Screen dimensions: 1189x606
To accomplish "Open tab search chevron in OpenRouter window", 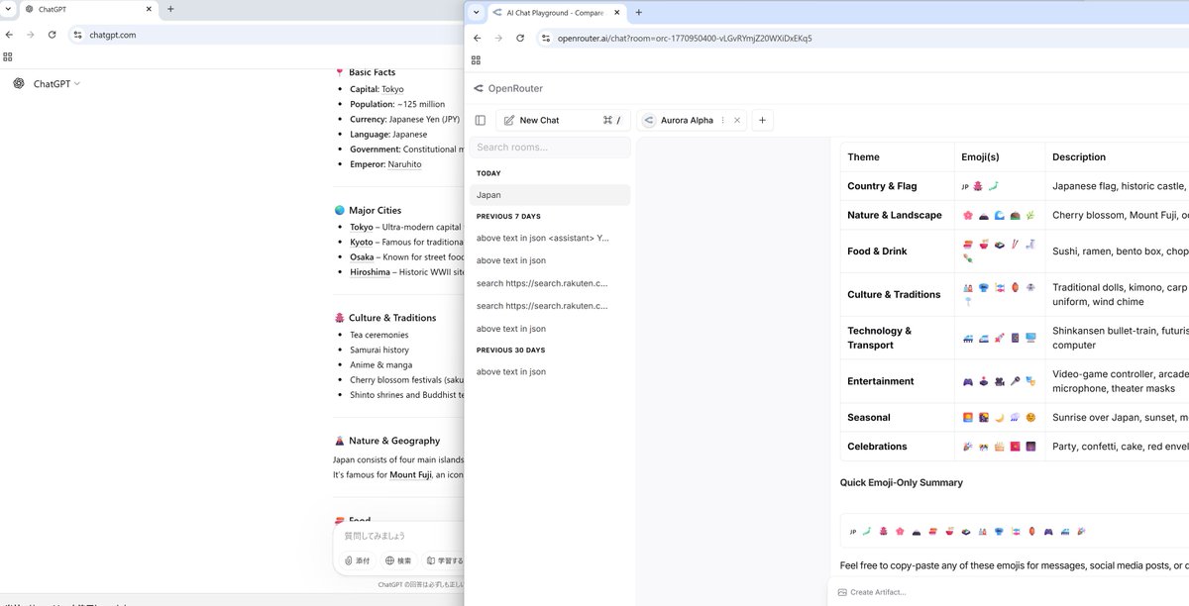I will click(x=477, y=13).
